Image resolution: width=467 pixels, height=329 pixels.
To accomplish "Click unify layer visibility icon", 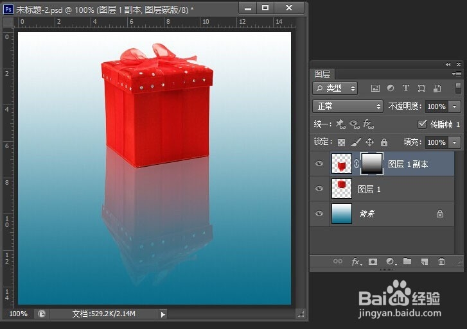I will click(355, 124).
